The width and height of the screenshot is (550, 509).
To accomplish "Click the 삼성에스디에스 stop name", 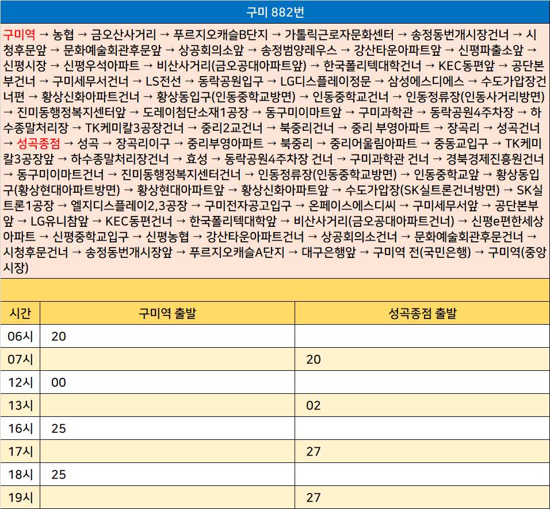I will (426, 81).
